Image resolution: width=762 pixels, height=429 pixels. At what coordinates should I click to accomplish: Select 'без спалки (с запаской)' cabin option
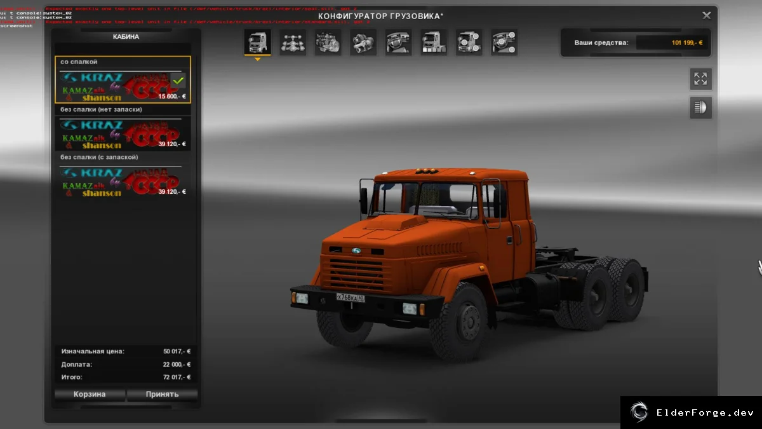(x=123, y=175)
